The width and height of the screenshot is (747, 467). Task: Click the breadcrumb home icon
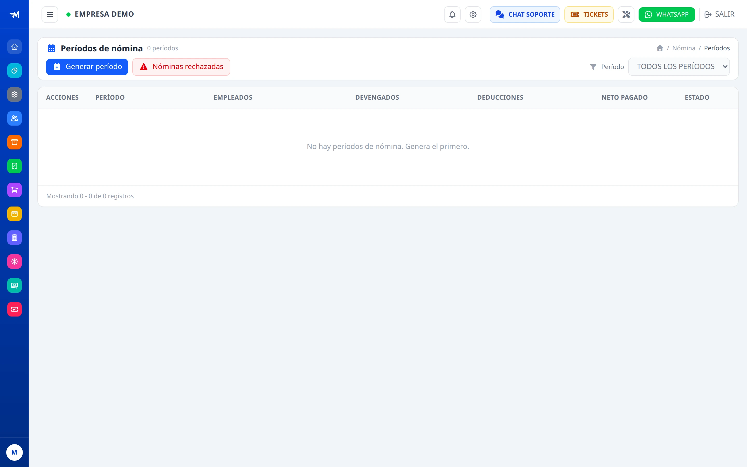coord(660,48)
